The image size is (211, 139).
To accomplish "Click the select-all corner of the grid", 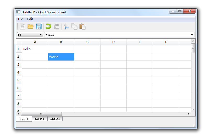I will coord(19,42).
